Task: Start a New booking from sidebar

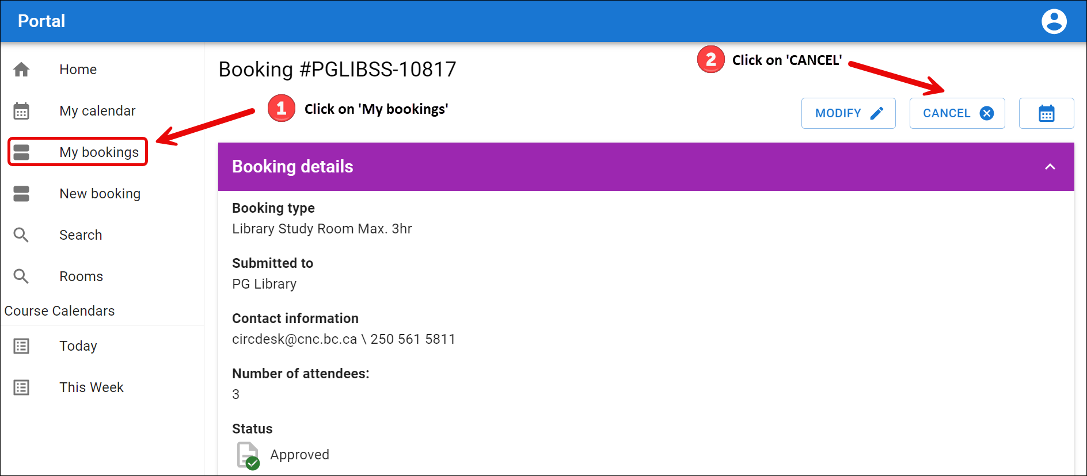Action: [100, 194]
